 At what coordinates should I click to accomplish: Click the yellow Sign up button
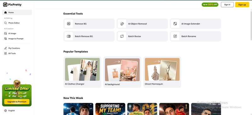(x=242, y=4)
